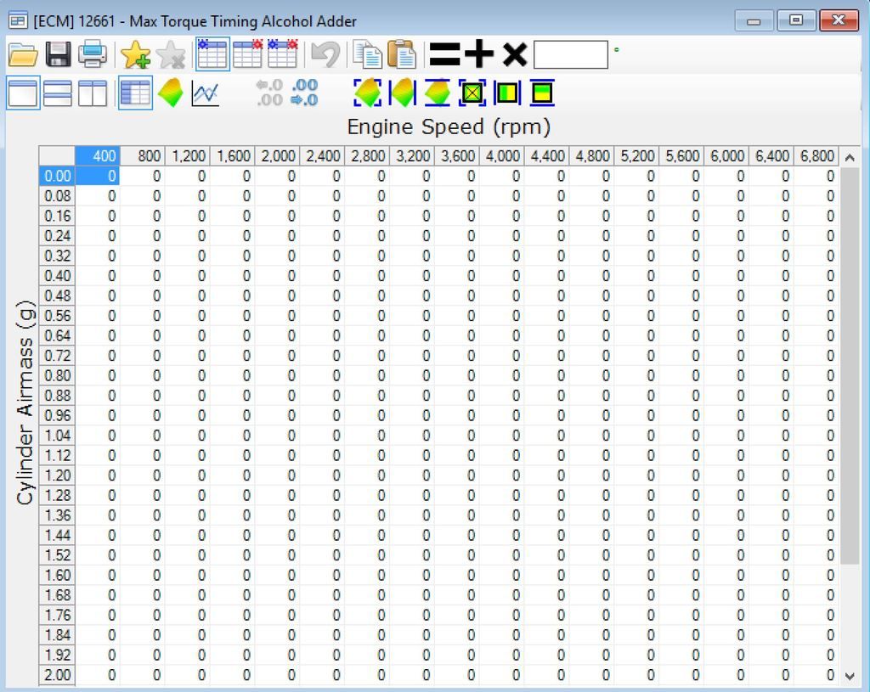Click the Open file folder icon

[x=23, y=55]
